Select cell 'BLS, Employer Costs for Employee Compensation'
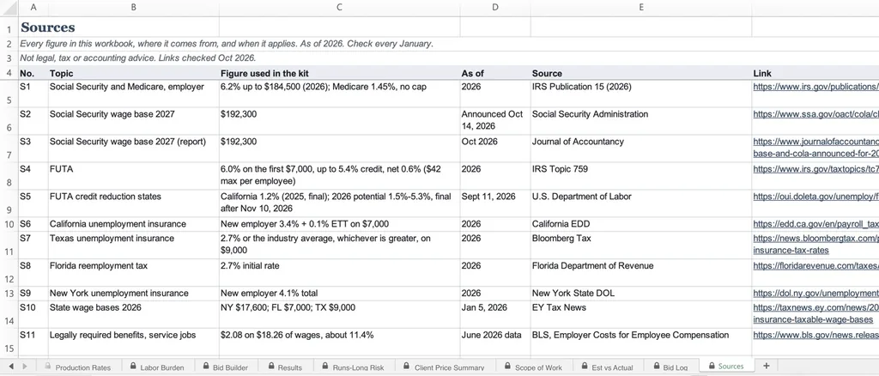This screenshot has width=879, height=376. coord(640,342)
